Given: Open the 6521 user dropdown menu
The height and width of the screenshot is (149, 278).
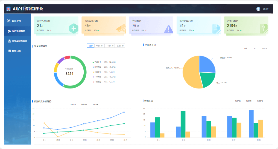Looking at the screenshot, I should coord(266,9).
